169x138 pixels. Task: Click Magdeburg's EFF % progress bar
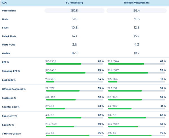tap(74, 64)
